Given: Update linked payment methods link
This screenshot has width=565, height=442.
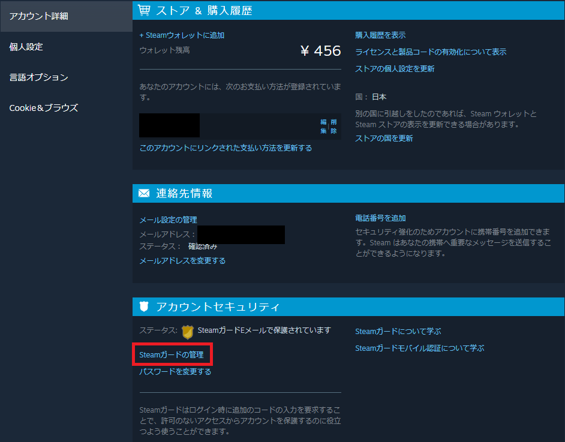Looking at the screenshot, I should point(226,148).
